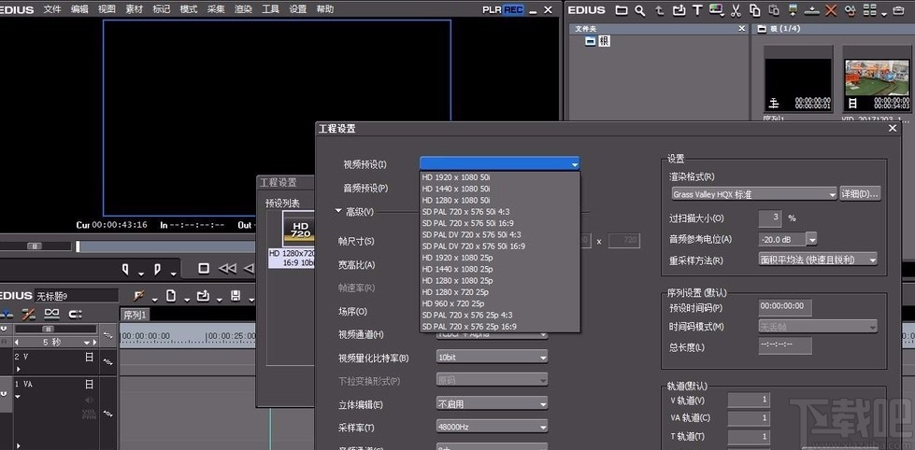Collapse the 高级 section expander

click(x=338, y=212)
